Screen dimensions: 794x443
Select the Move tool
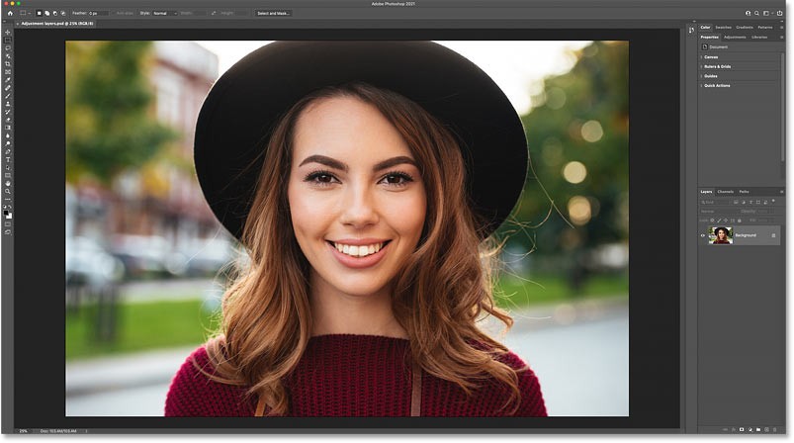coord(8,32)
